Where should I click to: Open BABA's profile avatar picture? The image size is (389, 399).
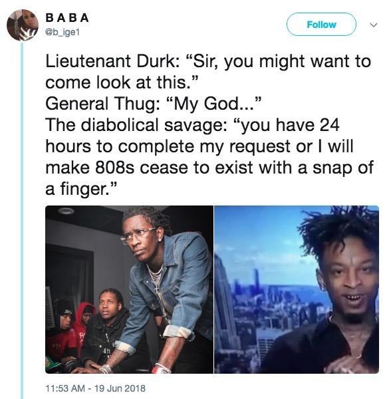(23, 25)
